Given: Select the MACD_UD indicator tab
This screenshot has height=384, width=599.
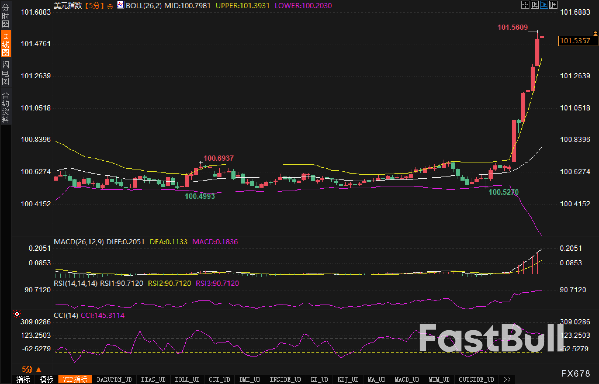Looking at the screenshot, I should (407, 379).
